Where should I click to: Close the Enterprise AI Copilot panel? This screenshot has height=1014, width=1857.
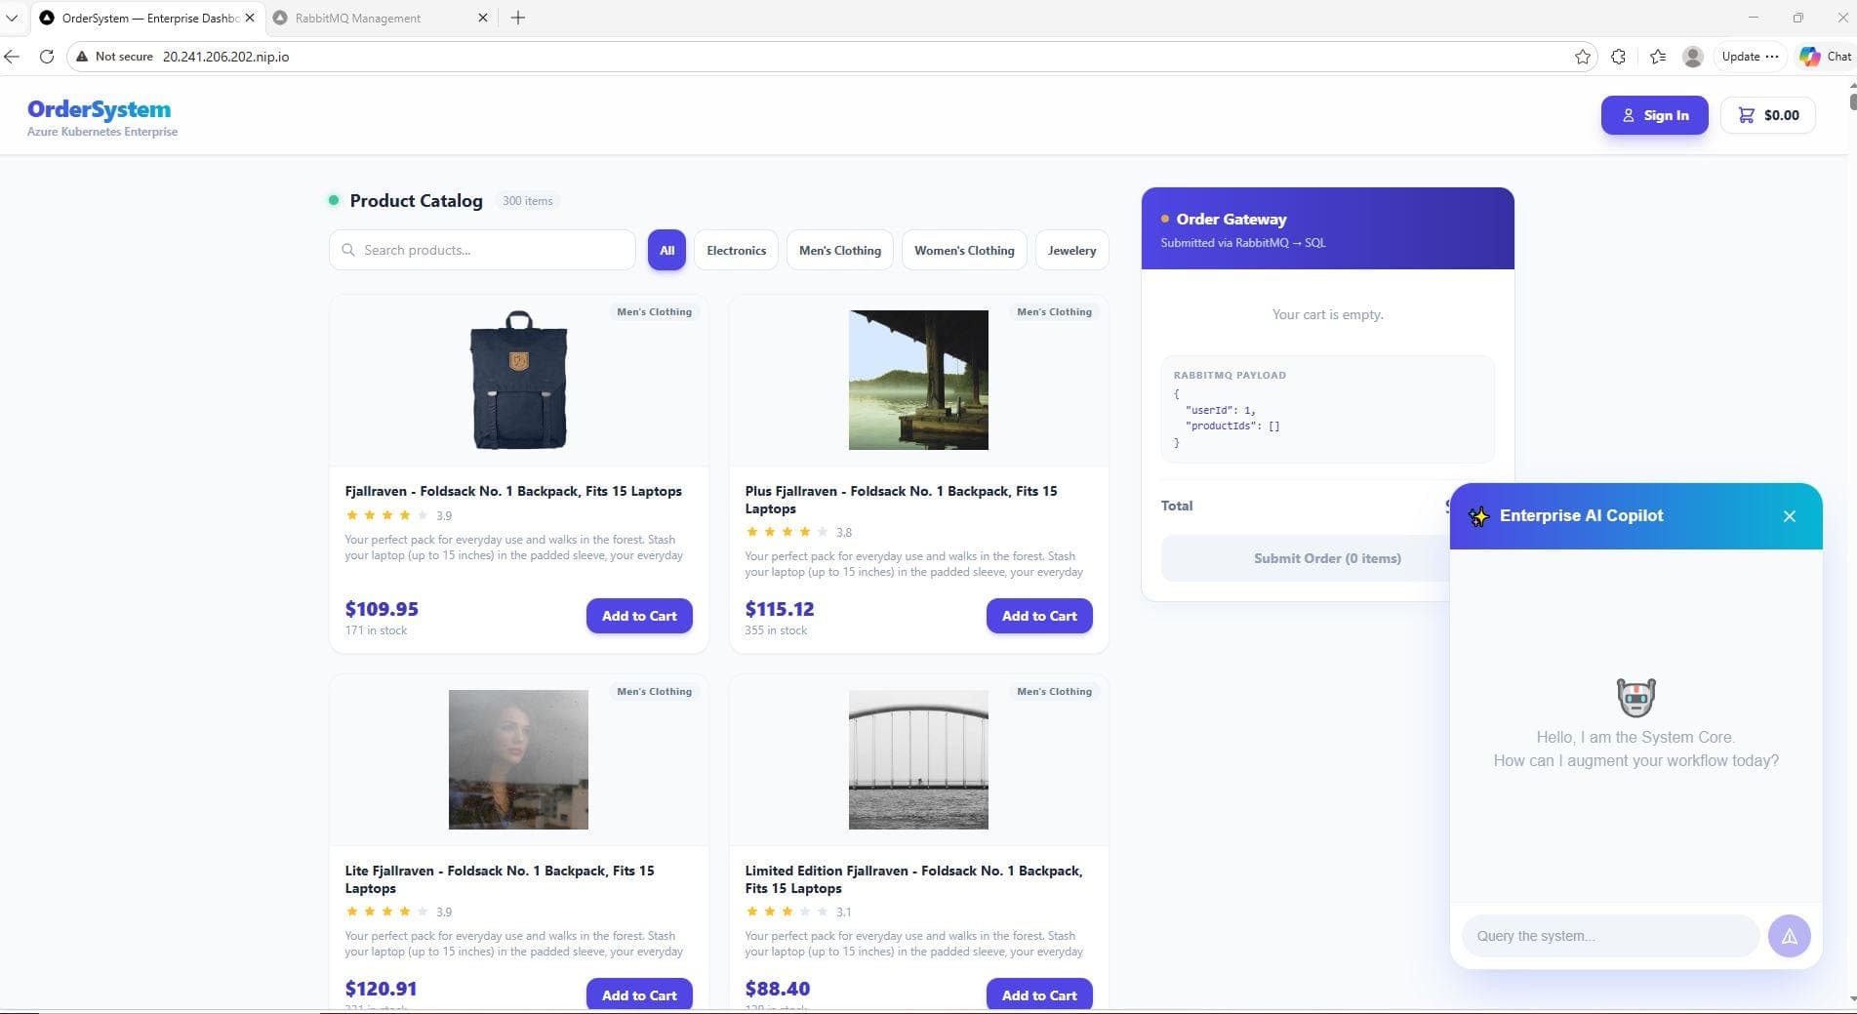[x=1789, y=516]
